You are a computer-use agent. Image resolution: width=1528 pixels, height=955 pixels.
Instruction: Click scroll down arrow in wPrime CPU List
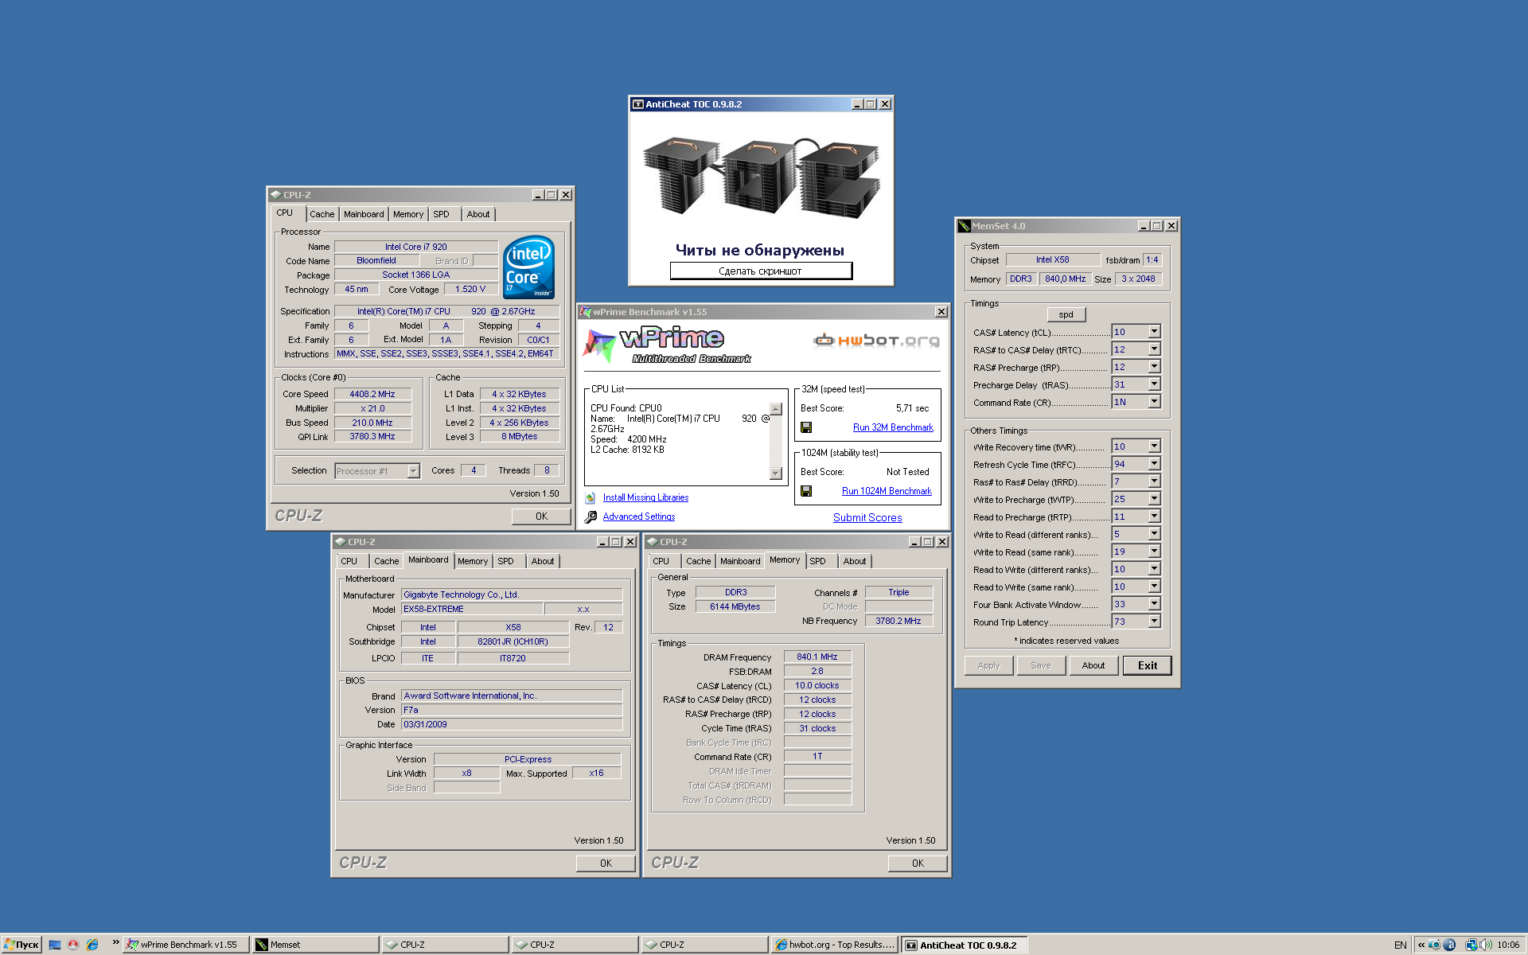(776, 474)
